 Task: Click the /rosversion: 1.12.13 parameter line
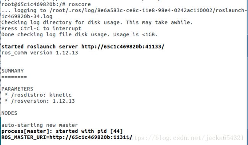(40, 101)
